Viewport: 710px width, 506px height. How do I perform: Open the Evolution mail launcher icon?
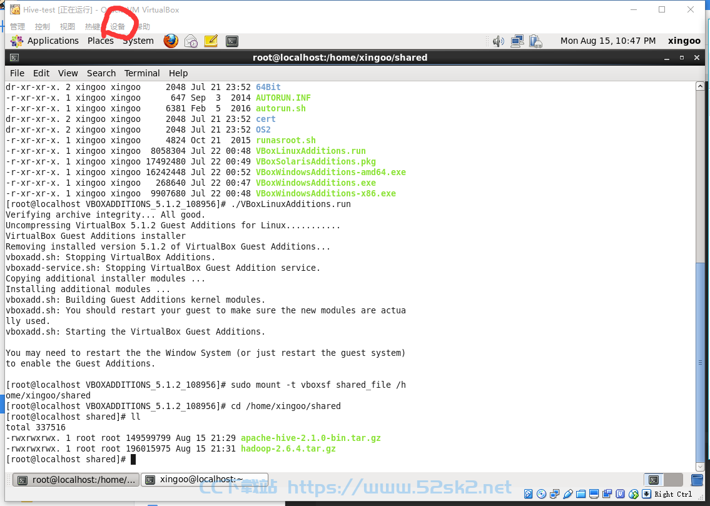tap(191, 41)
